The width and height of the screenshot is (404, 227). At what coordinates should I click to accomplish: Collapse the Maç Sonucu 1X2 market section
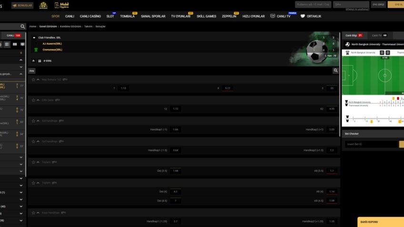click(38, 79)
